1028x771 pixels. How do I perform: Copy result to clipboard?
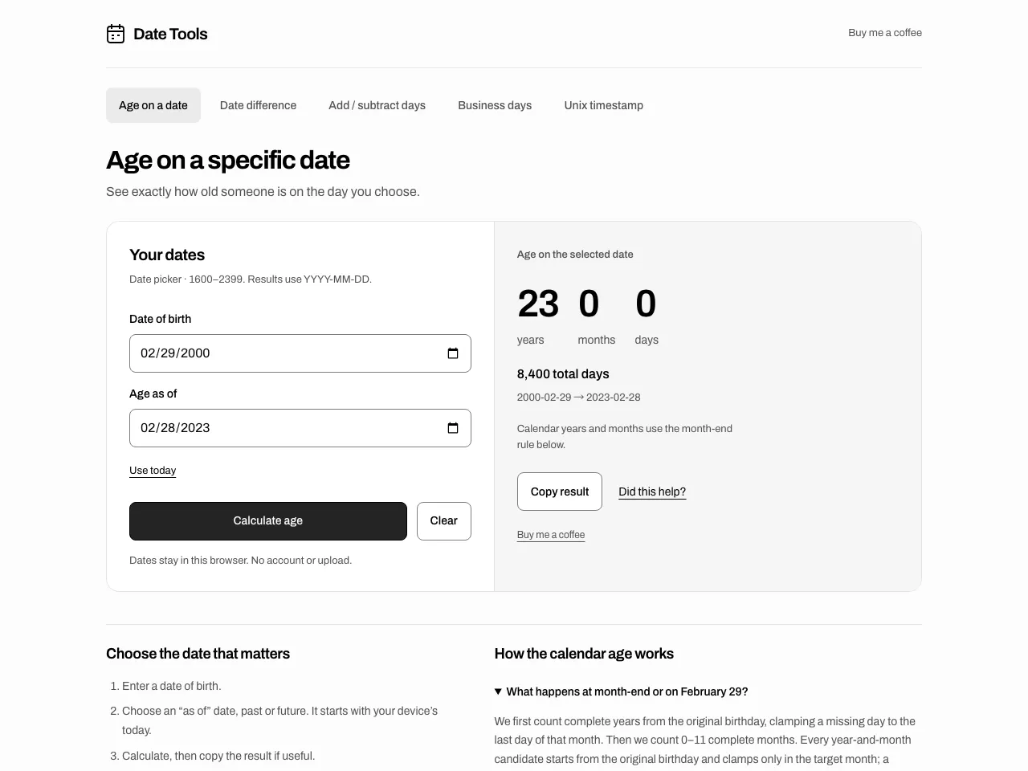pos(560,492)
